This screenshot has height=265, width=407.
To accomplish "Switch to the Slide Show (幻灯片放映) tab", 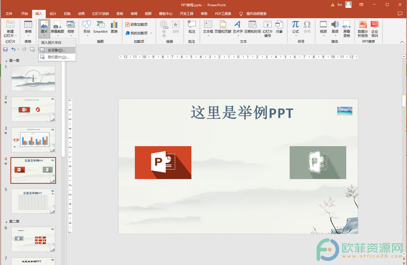I will click(101, 14).
